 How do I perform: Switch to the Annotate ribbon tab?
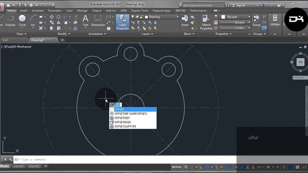point(38,11)
